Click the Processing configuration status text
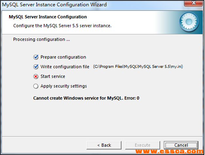Image resolution: width=205 pixels, height=155 pixels. tap(42, 40)
